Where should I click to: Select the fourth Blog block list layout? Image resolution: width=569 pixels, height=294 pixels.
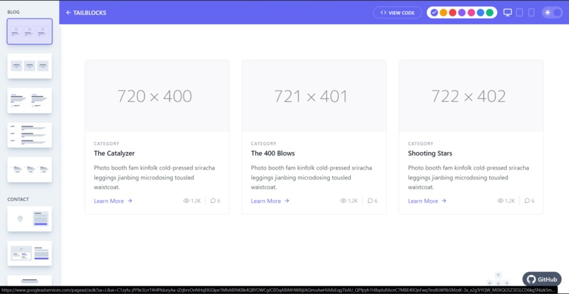click(x=30, y=135)
